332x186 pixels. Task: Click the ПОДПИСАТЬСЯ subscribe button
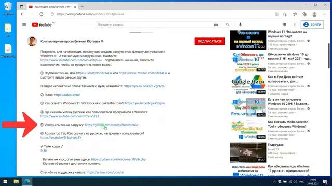click(210, 41)
